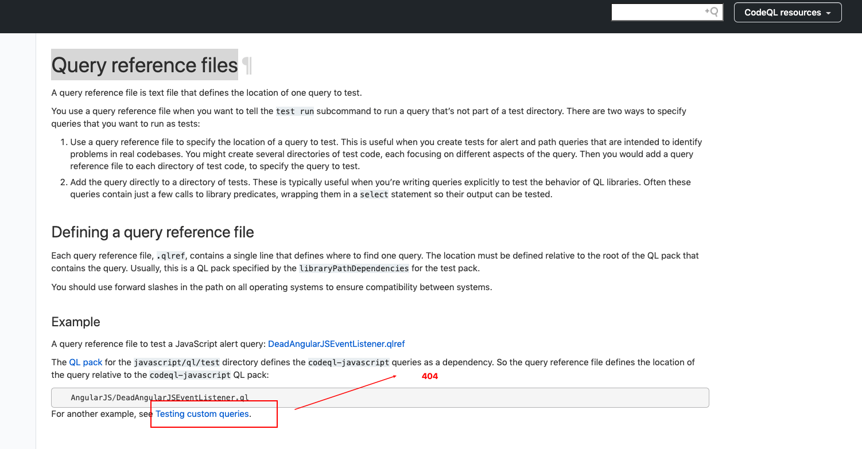
Task: Follow the QL pack link
Action: tap(86, 362)
